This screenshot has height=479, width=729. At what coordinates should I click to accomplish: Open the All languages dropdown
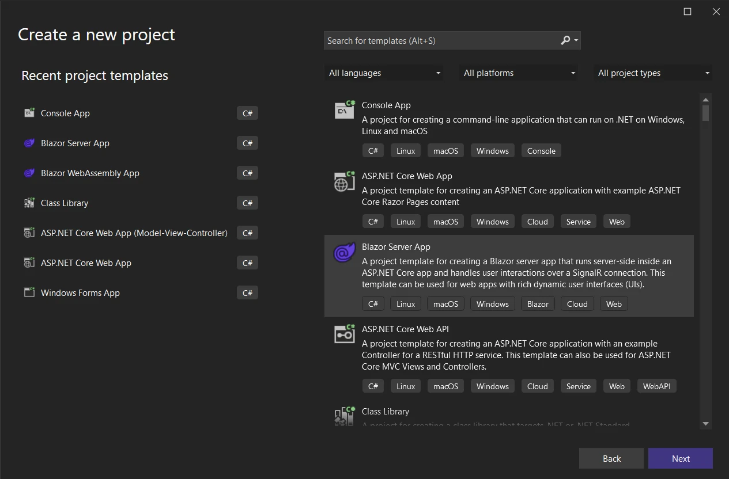point(384,73)
